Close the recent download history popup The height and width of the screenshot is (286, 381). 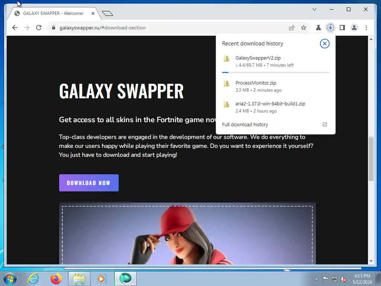point(324,44)
